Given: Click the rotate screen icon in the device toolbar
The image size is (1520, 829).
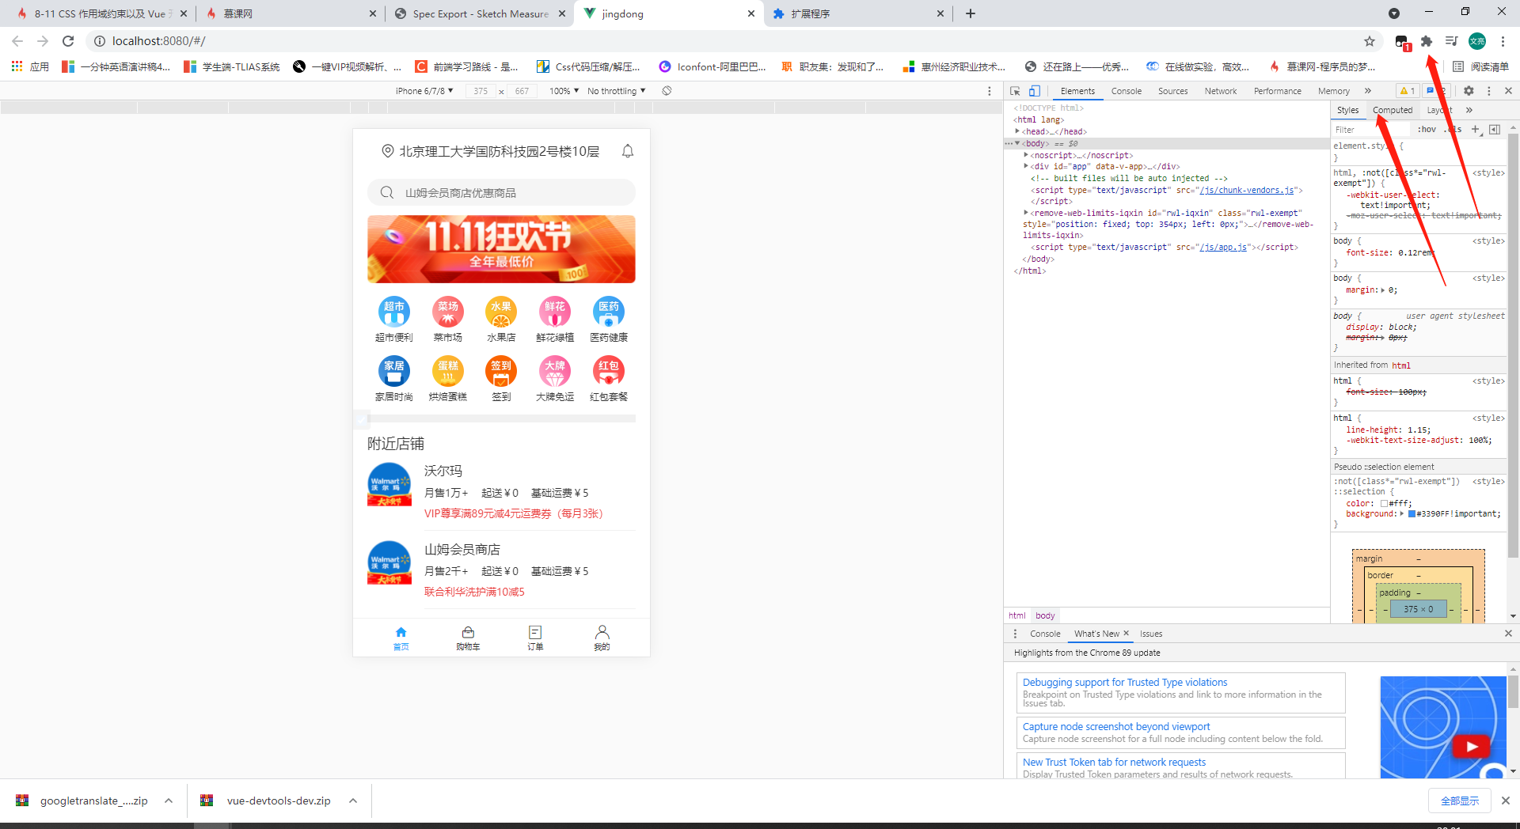Looking at the screenshot, I should (x=667, y=91).
